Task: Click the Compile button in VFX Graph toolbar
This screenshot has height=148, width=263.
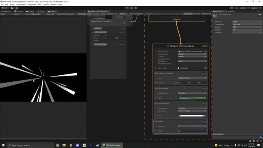Action: [96, 14]
